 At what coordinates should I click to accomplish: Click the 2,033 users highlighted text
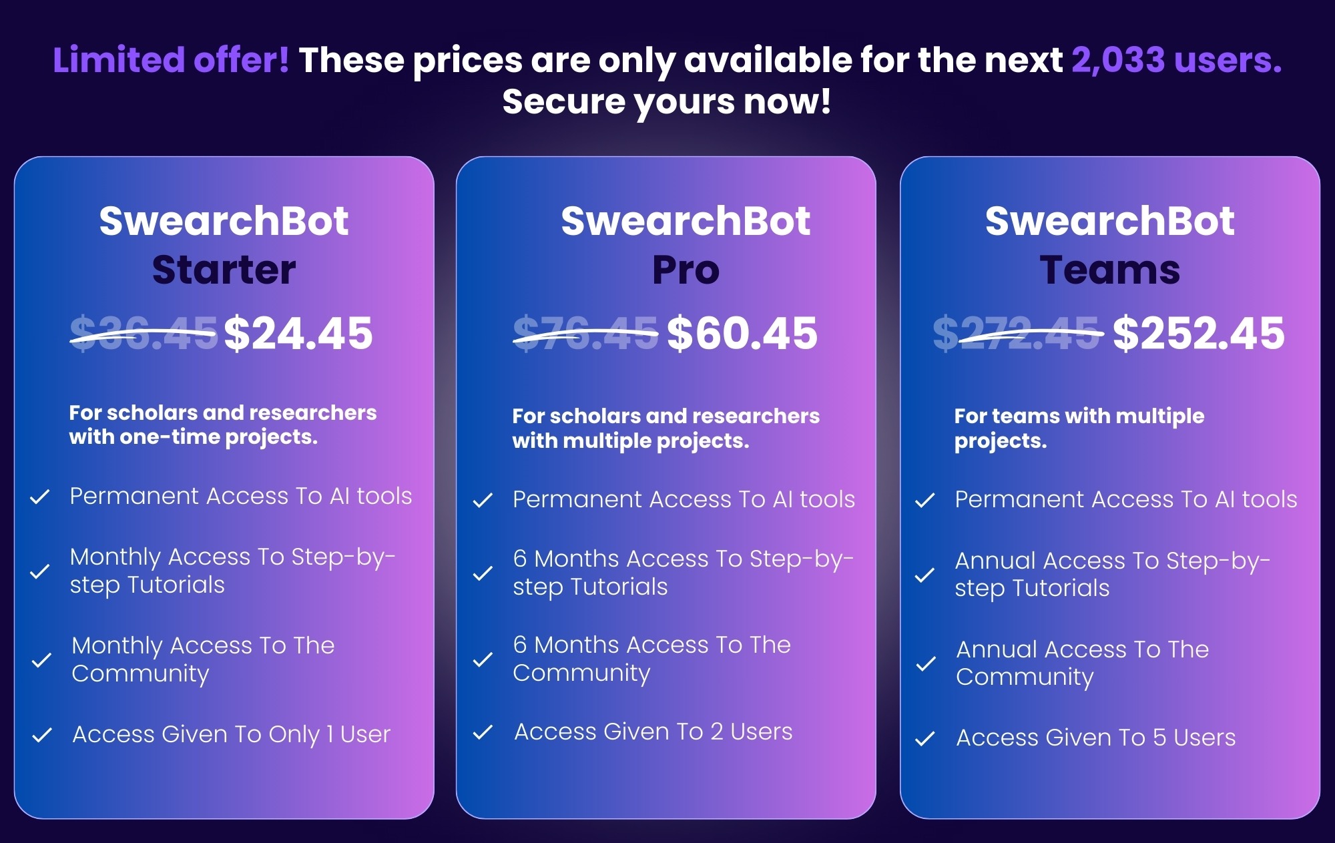[1177, 60]
